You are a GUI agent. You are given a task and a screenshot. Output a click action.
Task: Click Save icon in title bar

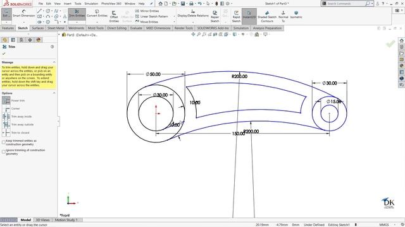pyautogui.click(x=183, y=4)
